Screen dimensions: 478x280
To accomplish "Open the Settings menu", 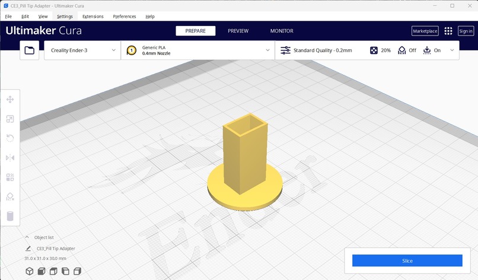I will tap(65, 17).
